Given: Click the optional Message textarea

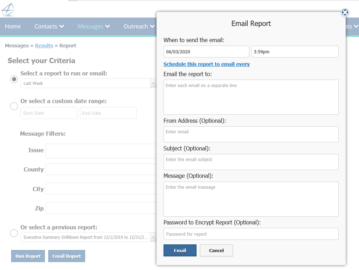Looking at the screenshot, I should tap(251, 199).
